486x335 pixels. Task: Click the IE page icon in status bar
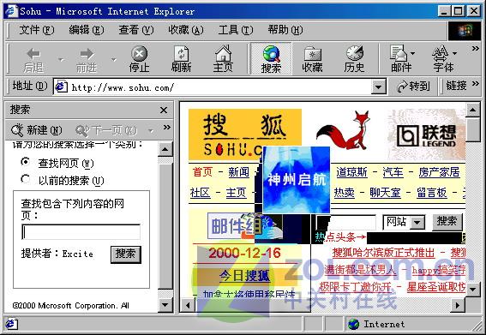(11, 324)
